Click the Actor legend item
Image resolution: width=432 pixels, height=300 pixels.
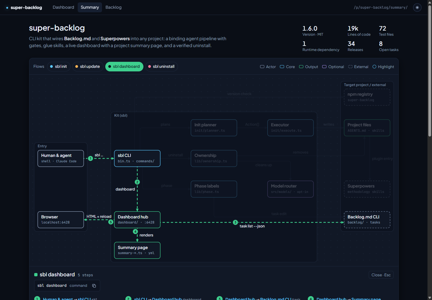tap(268, 67)
